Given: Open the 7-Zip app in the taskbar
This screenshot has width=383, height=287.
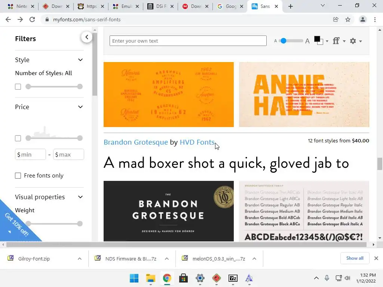Looking at the screenshot, I should pos(233,278).
